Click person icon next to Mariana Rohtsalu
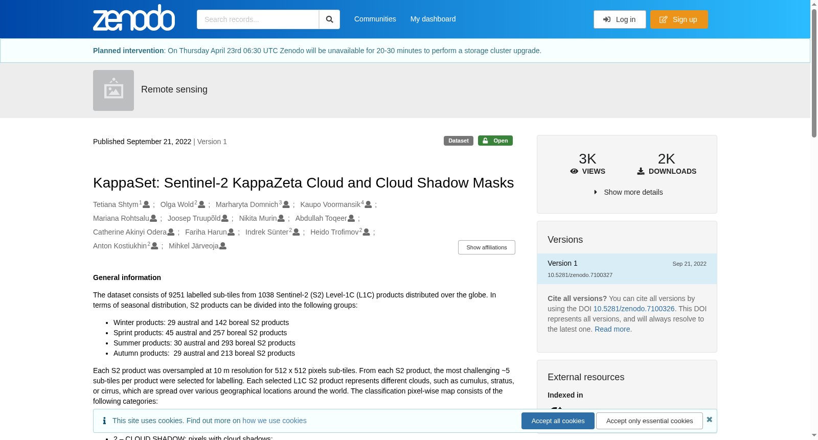Viewport: 818px width, 440px height. [x=153, y=218]
